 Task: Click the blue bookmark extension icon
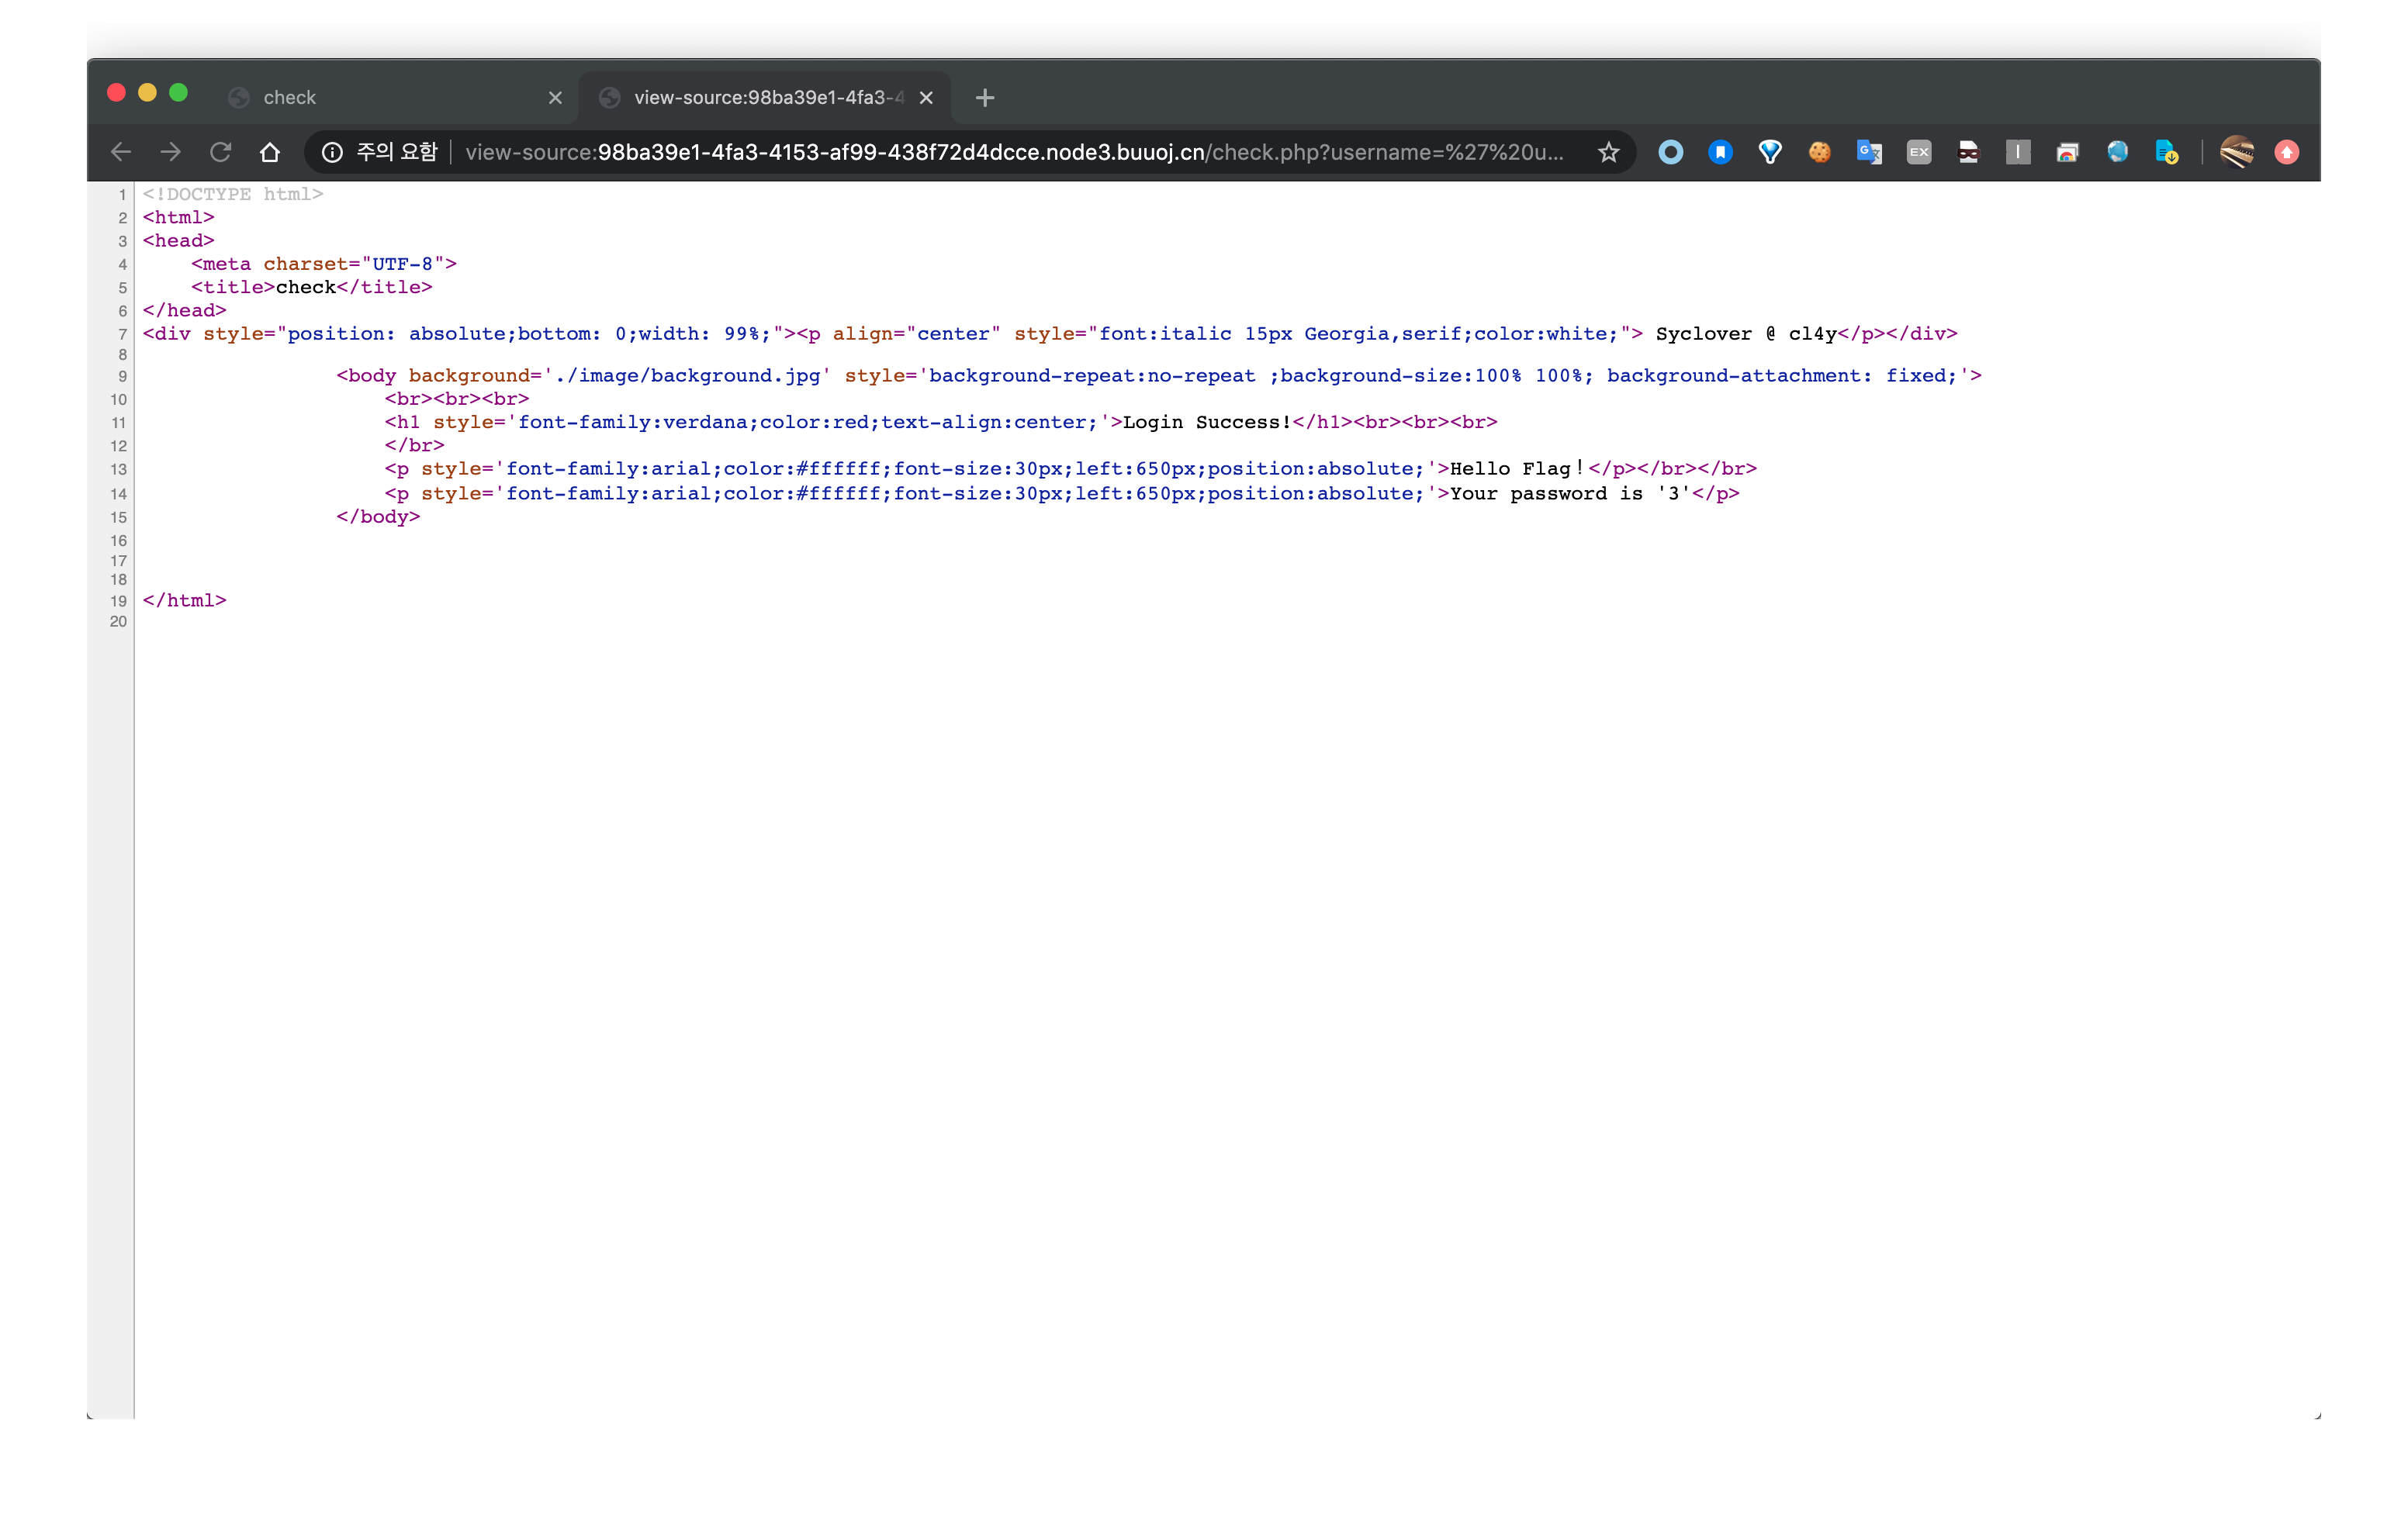click(1720, 152)
